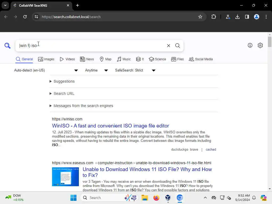The height and width of the screenshot is (204, 272).
Task: Click the EaseUS result thumbnail image
Action: click(x=65, y=177)
